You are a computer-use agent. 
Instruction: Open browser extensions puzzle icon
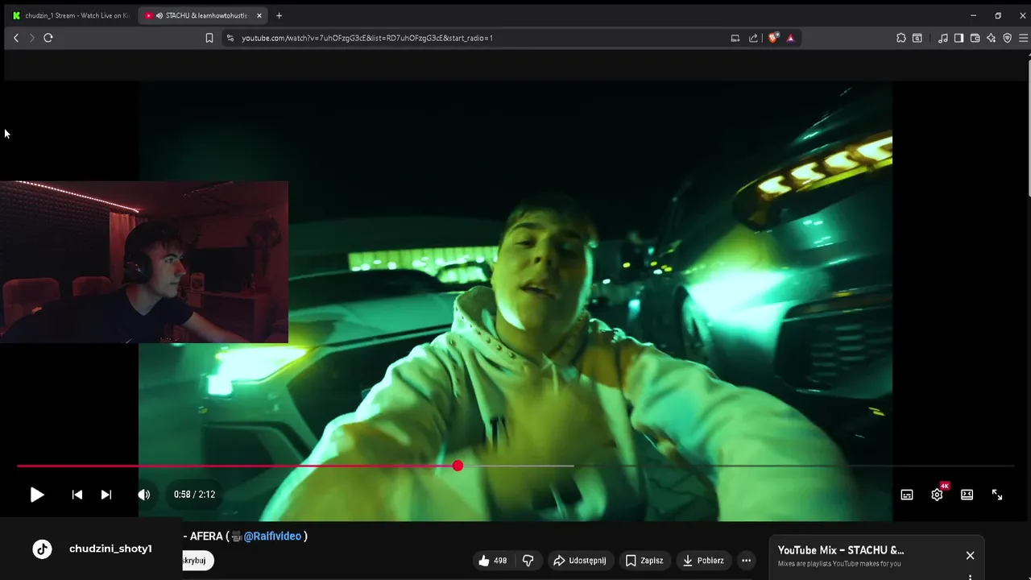901,38
